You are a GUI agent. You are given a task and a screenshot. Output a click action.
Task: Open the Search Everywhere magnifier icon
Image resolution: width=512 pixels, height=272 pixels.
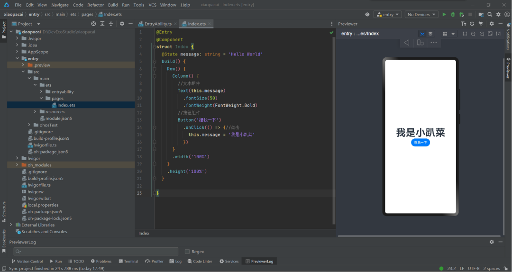pyautogui.click(x=490, y=15)
